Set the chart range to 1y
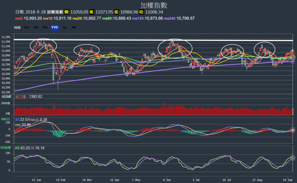The image size is (297, 183). tap(64, 27)
